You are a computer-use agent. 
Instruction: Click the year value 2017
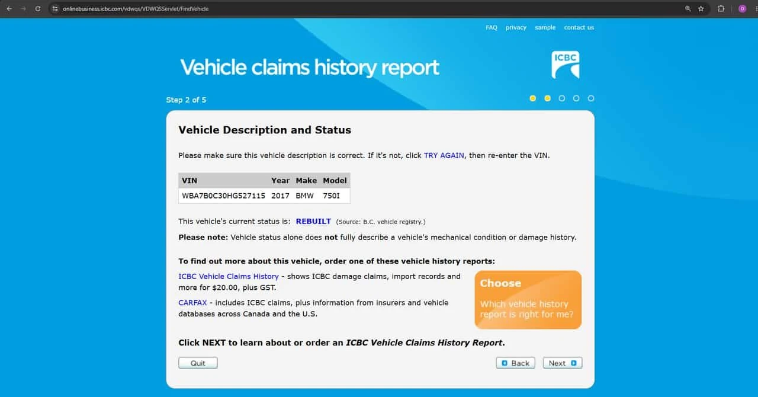coord(281,196)
